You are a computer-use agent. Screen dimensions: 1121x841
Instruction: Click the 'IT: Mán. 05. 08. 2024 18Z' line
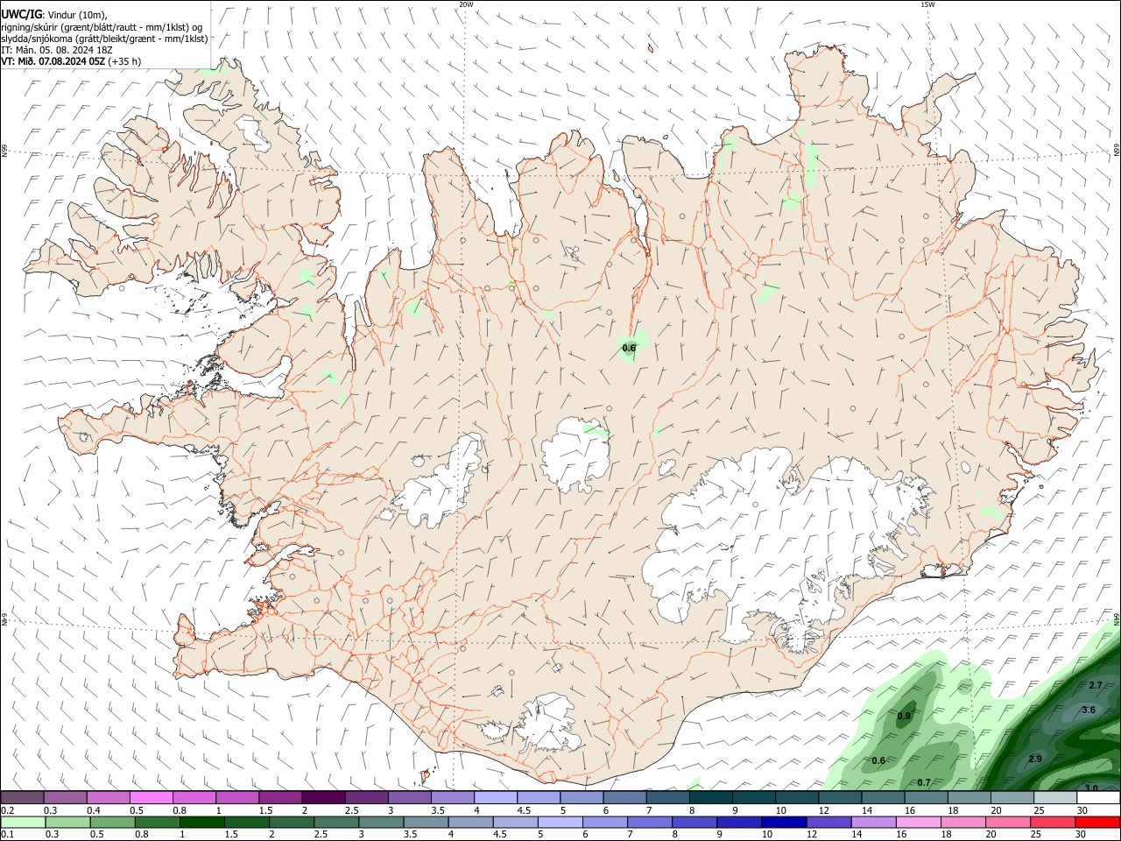point(57,50)
